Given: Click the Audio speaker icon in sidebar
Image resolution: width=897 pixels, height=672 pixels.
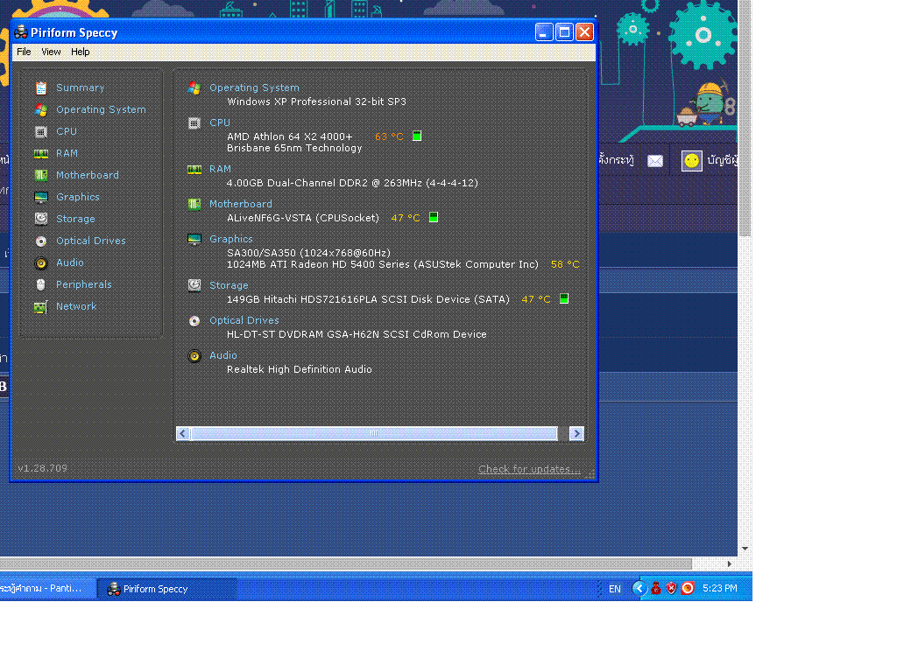Looking at the screenshot, I should pos(40,263).
